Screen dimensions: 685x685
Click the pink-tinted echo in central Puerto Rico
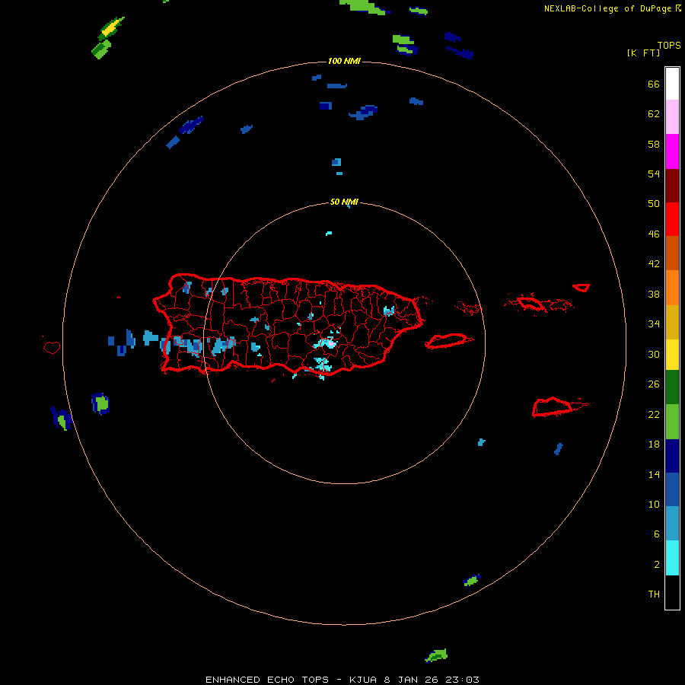coord(331,344)
